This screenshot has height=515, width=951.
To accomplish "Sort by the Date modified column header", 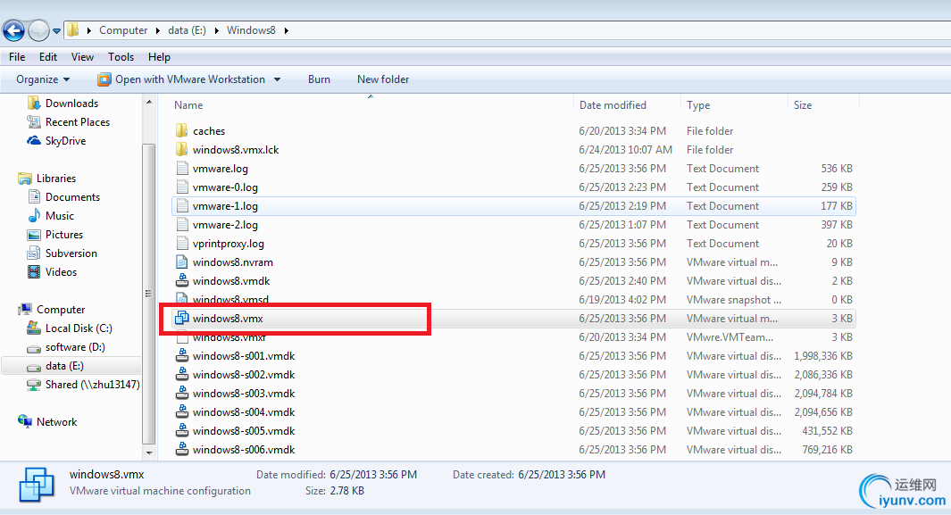I will [613, 105].
